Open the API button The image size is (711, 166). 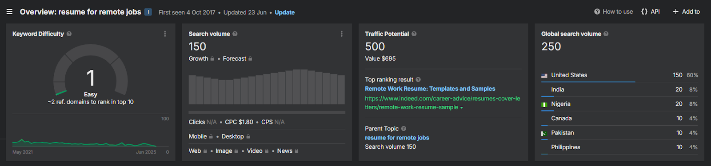[x=651, y=12]
